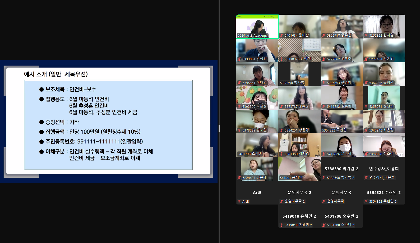The height and width of the screenshot is (243, 420).
Task: Click slide text 인건비 세금 – 보조금계좌로 이체
Action: 105,158
